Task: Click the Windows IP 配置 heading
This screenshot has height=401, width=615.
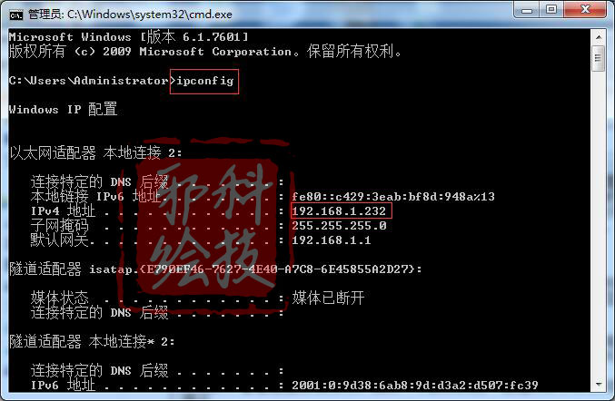Action: click(63, 109)
